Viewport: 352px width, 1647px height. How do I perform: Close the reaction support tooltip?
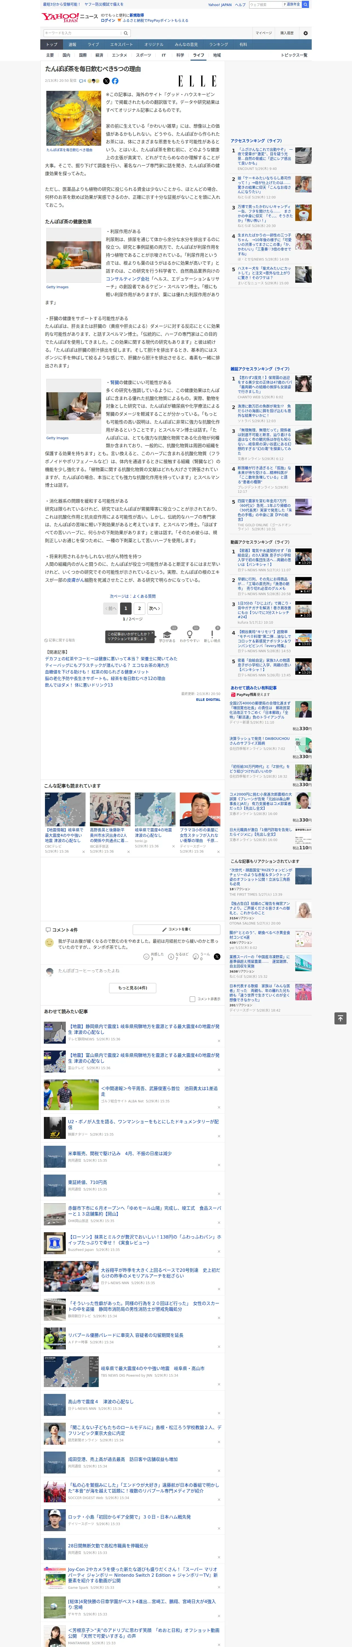(x=152, y=633)
